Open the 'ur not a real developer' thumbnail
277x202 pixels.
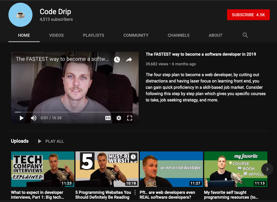coord(171,169)
